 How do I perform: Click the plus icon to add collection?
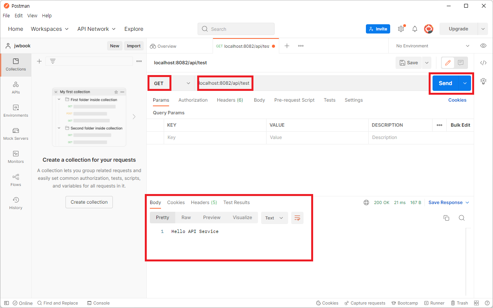click(39, 61)
